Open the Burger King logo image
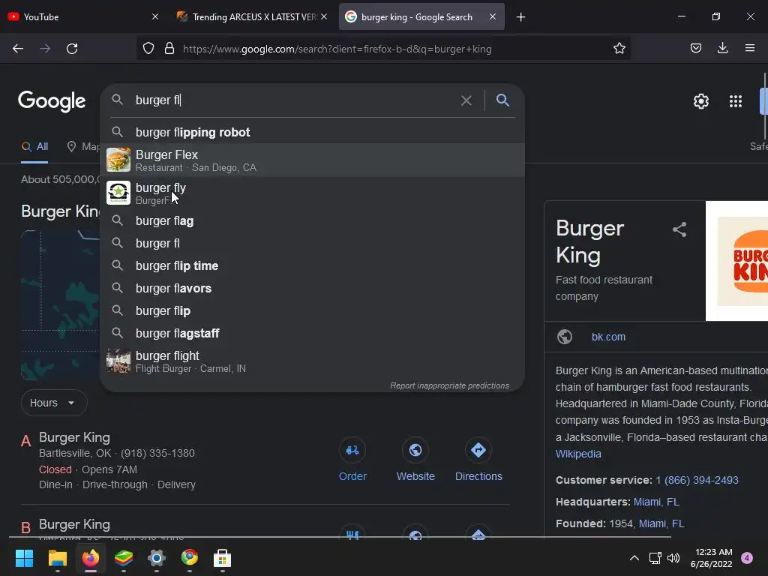This screenshot has height=576, width=768. tap(736, 261)
